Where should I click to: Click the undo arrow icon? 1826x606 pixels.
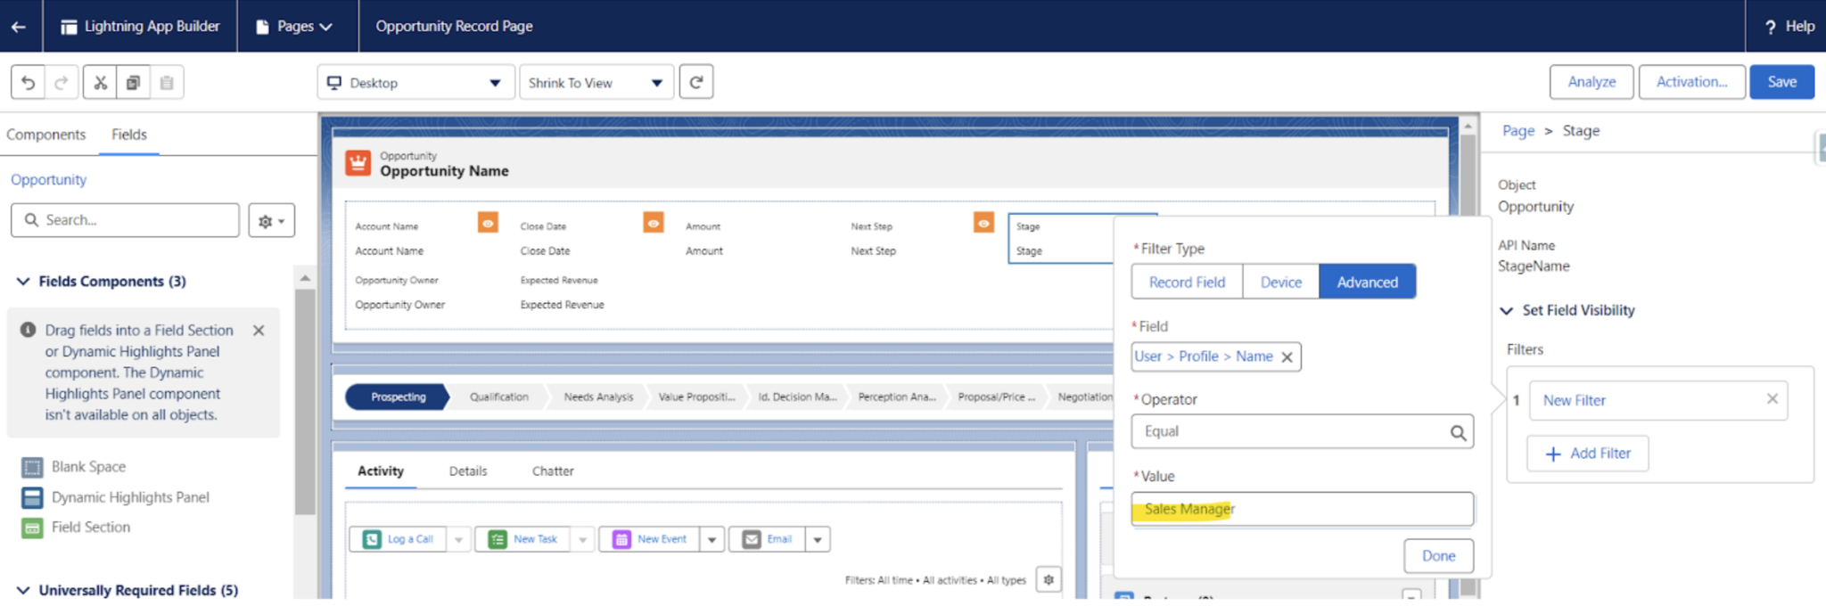[29, 83]
